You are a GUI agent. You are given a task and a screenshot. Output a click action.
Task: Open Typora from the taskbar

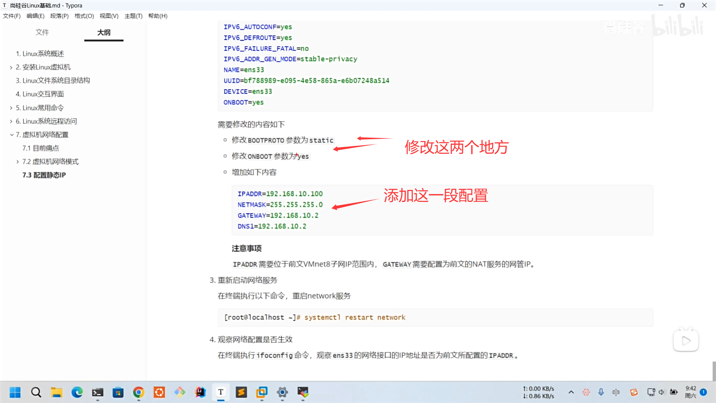[x=221, y=392]
